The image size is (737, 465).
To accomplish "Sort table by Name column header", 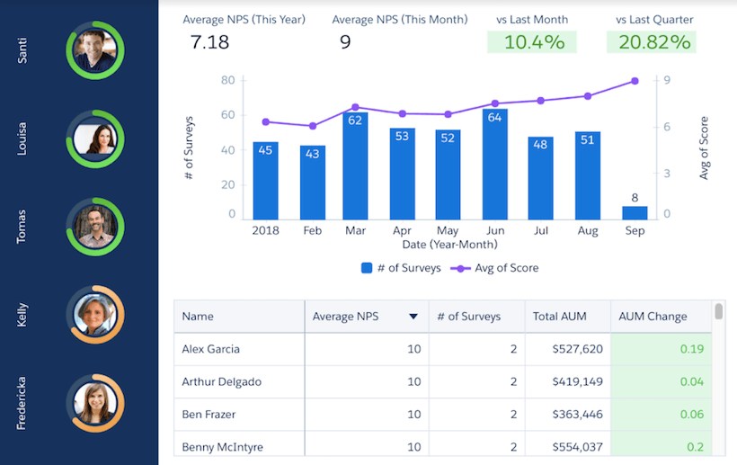I will [x=198, y=317].
